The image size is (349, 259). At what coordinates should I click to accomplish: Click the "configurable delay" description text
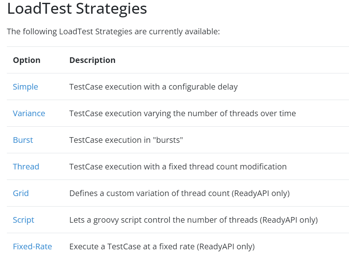tap(203, 87)
